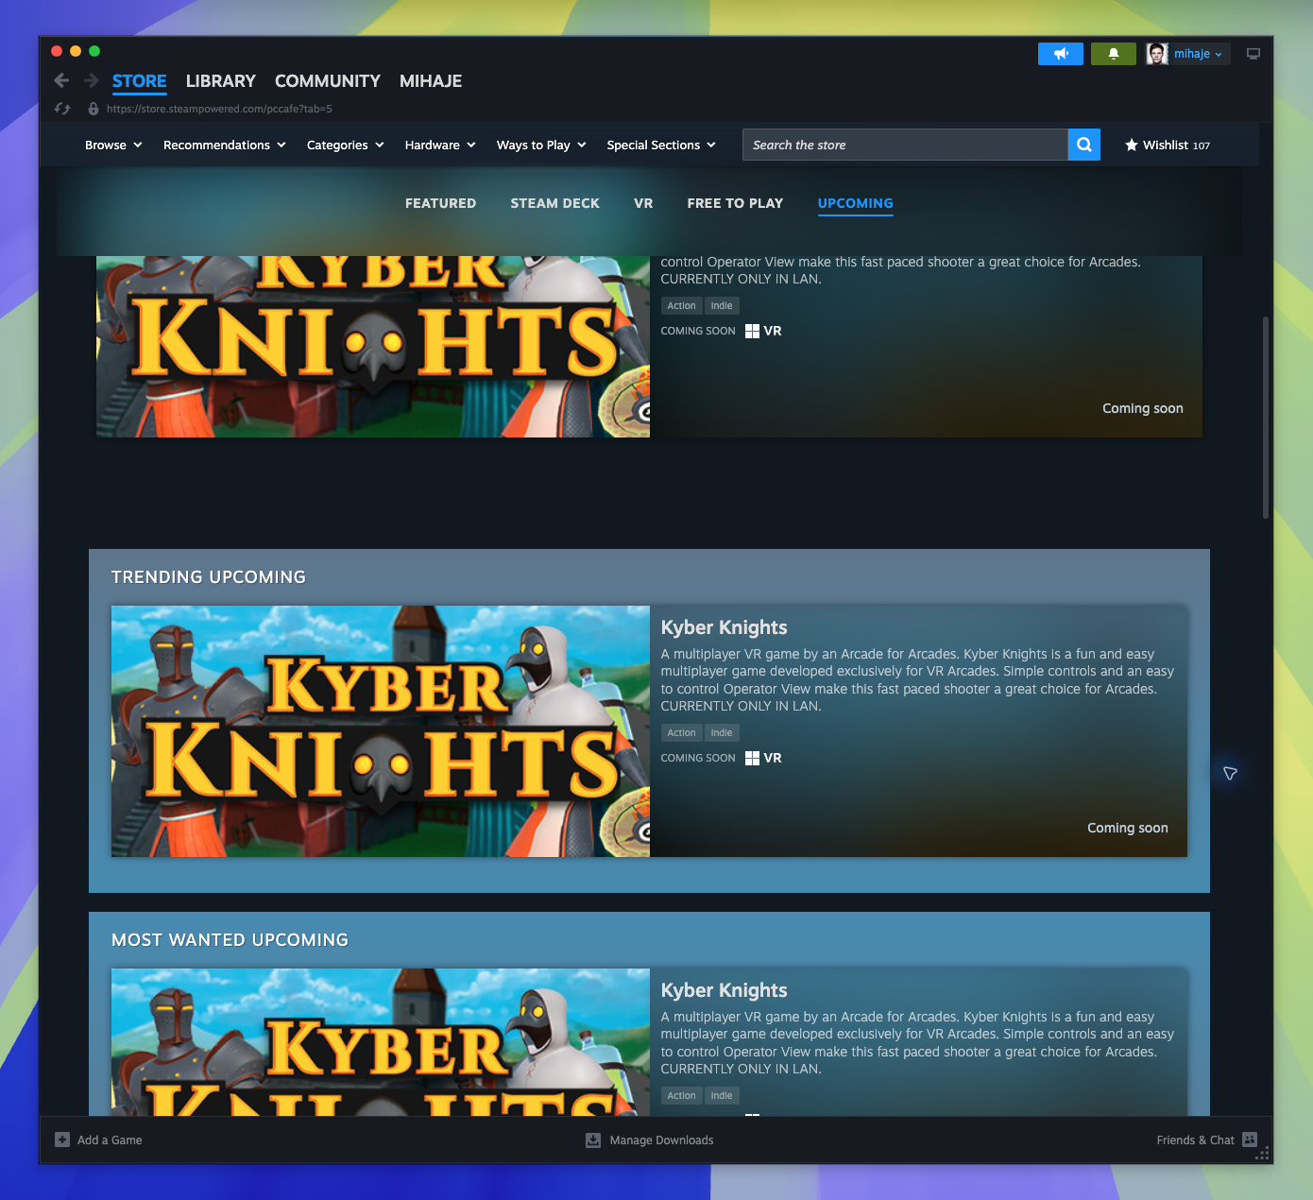Select the UPCOMING tab
1313x1200 pixels.
[855, 203]
